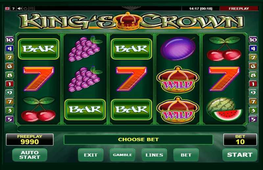Select payline 4 marker on left side

(10, 49)
